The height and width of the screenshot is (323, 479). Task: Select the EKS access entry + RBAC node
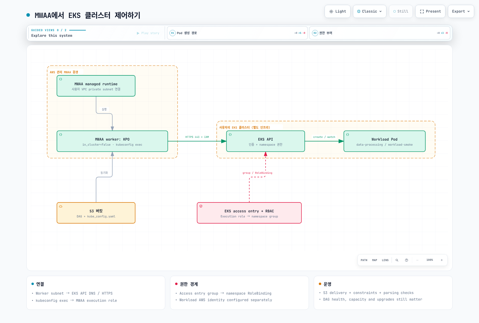coord(249,213)
